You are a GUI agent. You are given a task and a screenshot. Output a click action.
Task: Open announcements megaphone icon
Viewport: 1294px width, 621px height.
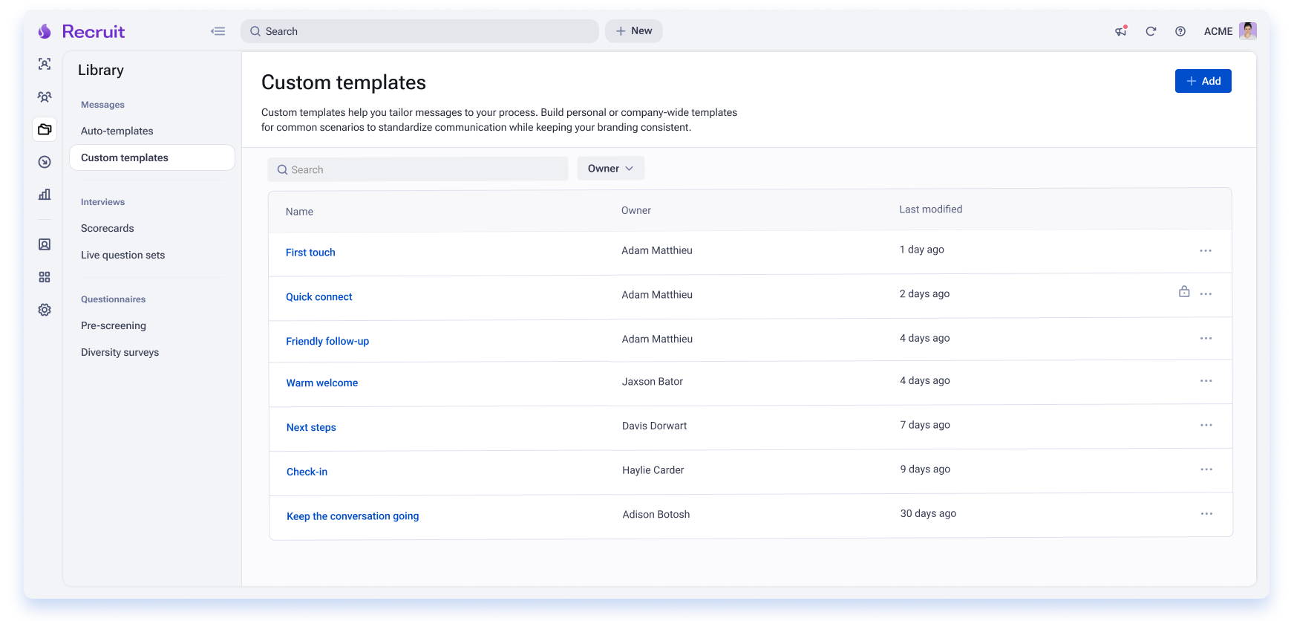click(x=1121, y=31)
